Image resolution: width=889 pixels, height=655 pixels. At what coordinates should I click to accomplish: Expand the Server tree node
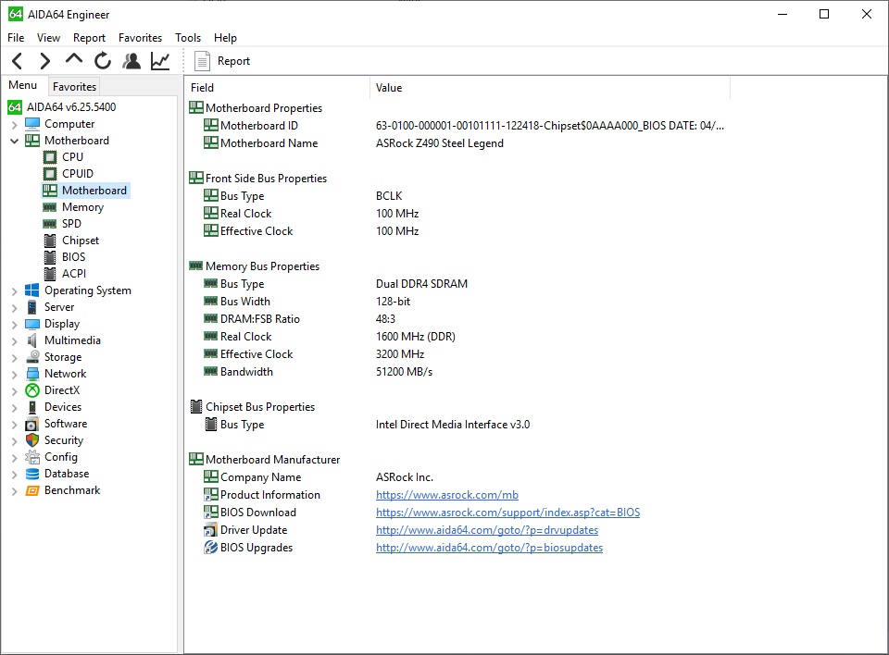tap(14, 308)
